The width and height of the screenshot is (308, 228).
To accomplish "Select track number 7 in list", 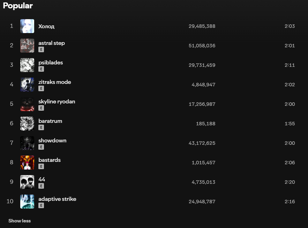I will pos(12,143).
